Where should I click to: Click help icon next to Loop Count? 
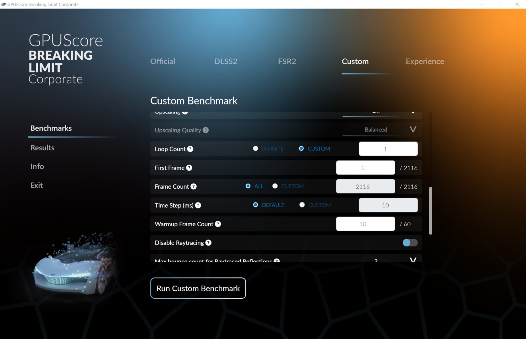click(190, 149)
